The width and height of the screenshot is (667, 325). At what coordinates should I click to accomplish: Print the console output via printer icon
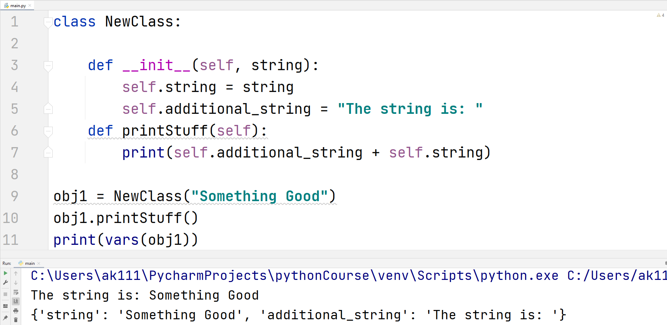pyautogui.click(x=16, y=311)
